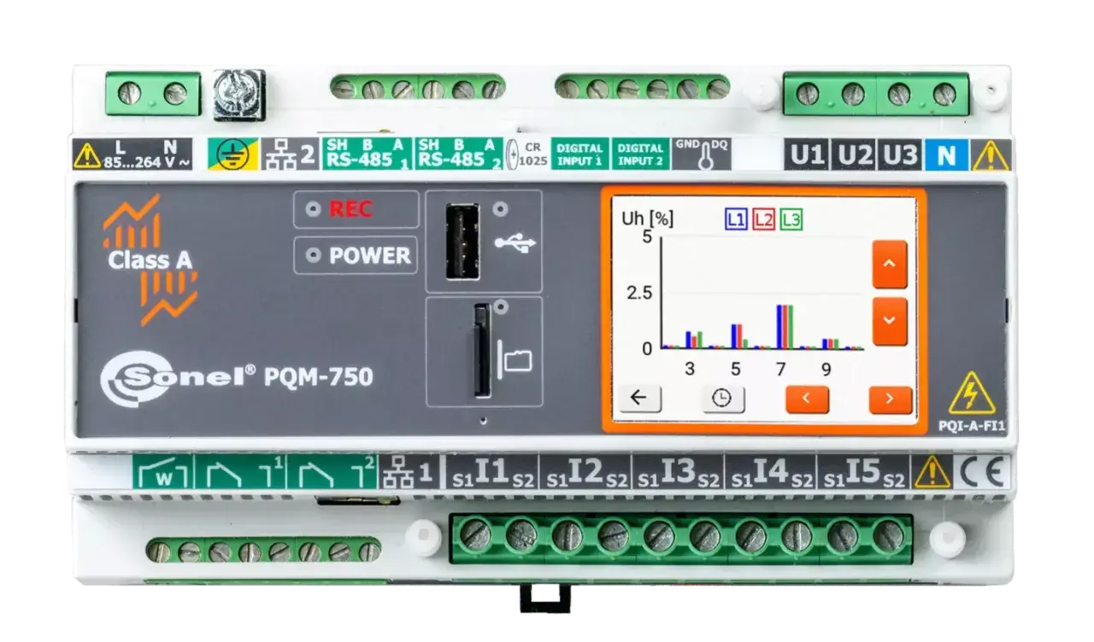Viewport: 1094px width, 642px height.
Task: Tap the back arrow button on display
Action: (x=640, y=398)
